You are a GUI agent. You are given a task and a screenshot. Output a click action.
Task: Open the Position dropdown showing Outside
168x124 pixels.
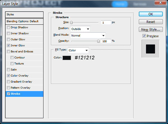[x=80, y=29]
